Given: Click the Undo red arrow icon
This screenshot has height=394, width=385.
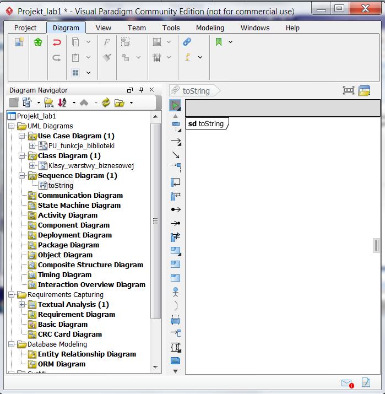Looking at the screenshot, I should [x=57, y=42].
